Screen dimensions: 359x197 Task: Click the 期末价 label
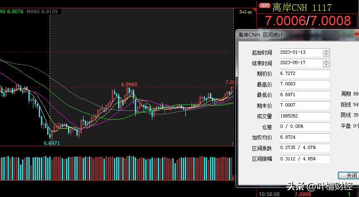[264, 106]
